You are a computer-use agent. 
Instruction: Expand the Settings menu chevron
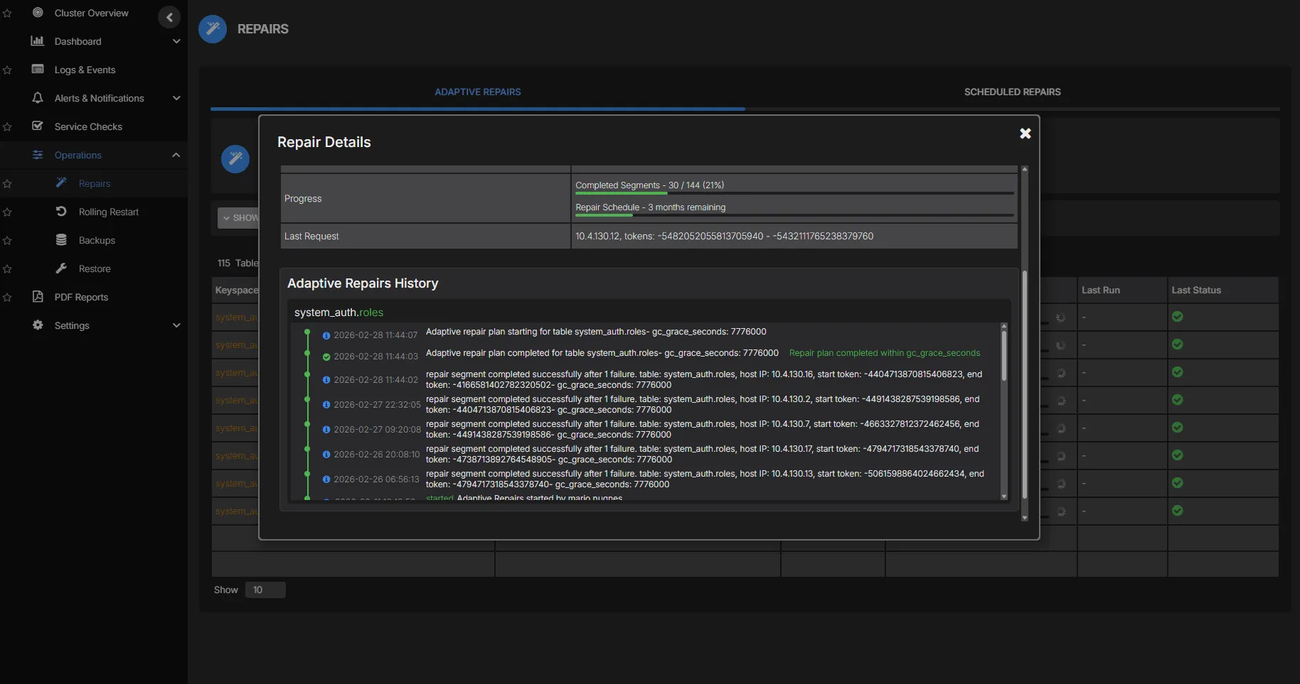click(176, 325)
